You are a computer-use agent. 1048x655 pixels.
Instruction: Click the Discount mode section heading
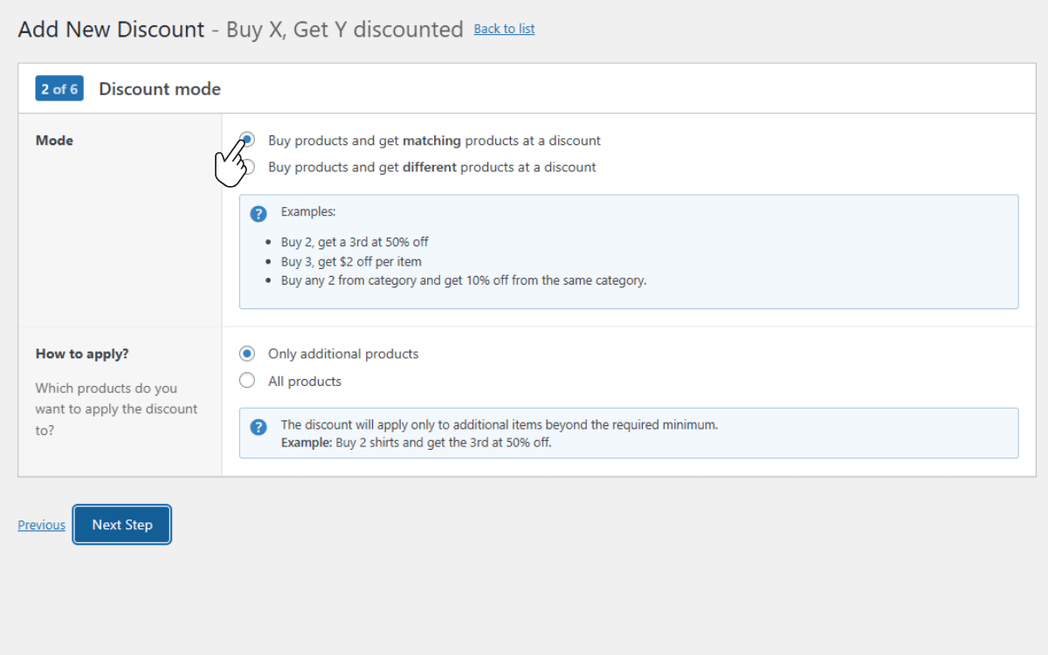pos(160,89)
